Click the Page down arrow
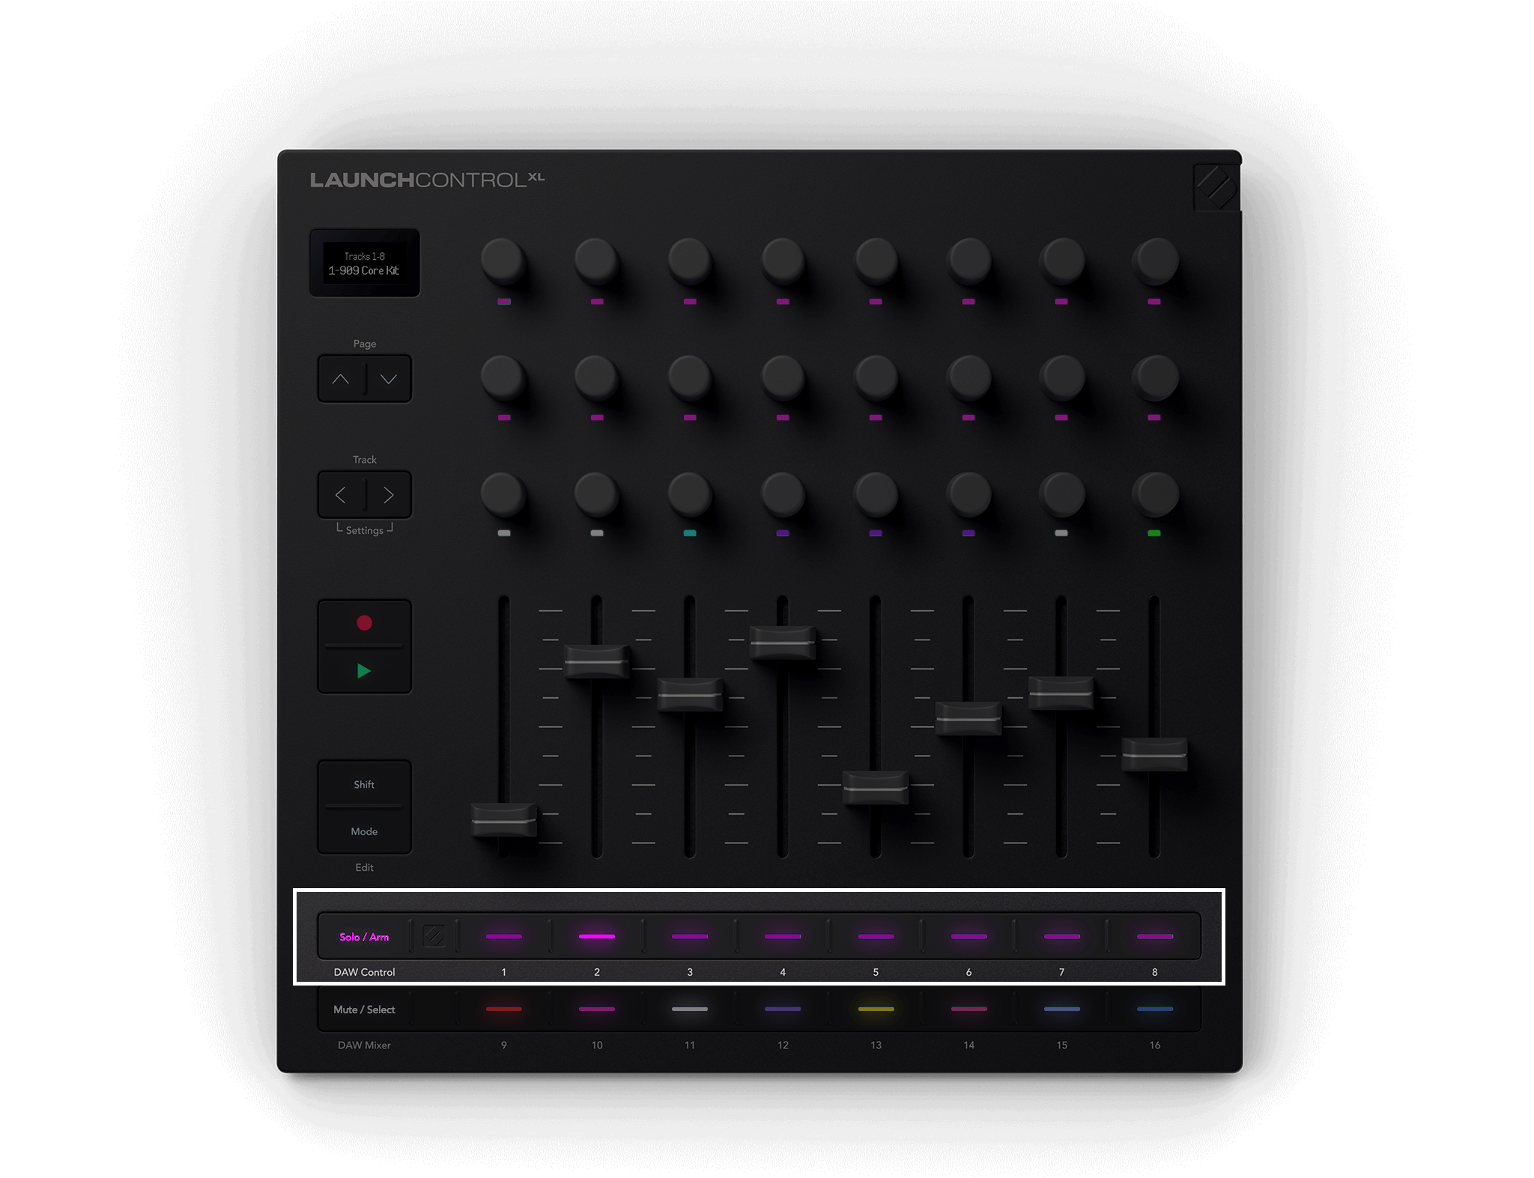This screenshot has height=1178, width=1534. pos(388,379)
